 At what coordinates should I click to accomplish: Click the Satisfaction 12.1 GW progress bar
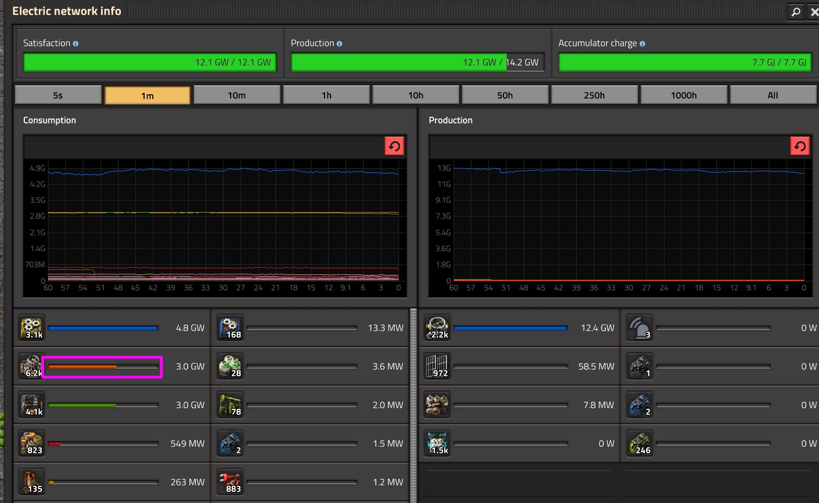[x=150, y=62]
